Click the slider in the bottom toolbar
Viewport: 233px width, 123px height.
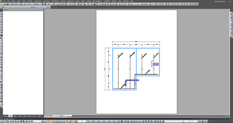174,121
